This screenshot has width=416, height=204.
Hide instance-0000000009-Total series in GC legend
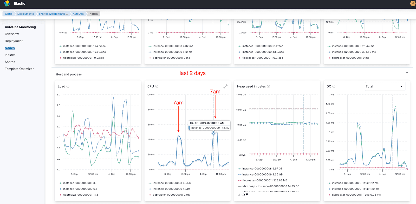(355, 189)
